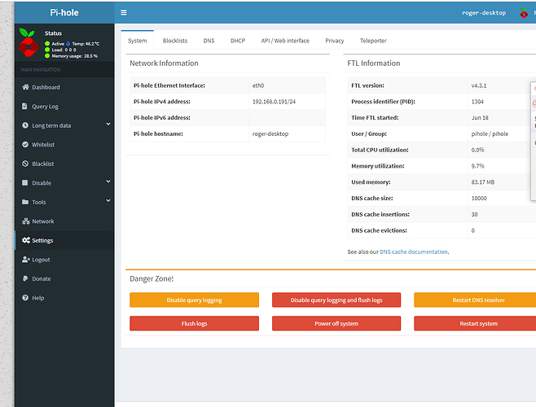The height and width of the screenshot is (407, 536).
Task: Click the Pi-hole title in header
Action: click(x=64, y=13)
